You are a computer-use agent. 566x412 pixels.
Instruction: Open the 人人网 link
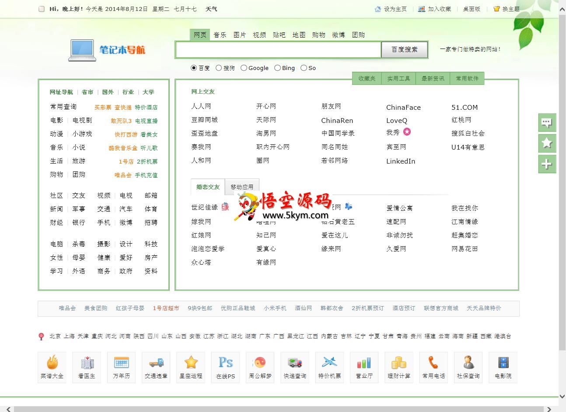point(201,106)
